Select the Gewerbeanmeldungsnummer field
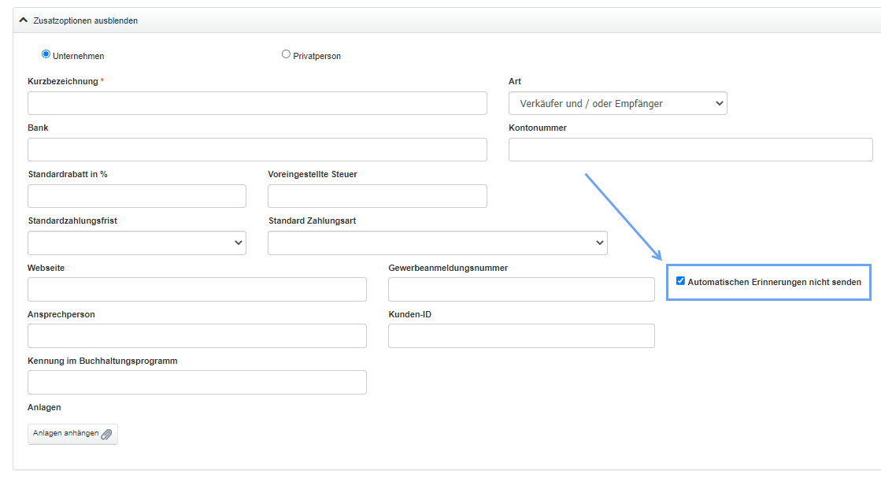Screen dimensions: 881x478 [521, 289]
